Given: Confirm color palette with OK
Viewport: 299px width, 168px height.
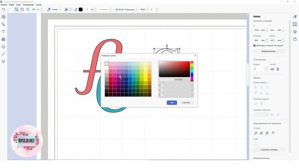Looking at the screenshot, I should click(x=172, y=103).
